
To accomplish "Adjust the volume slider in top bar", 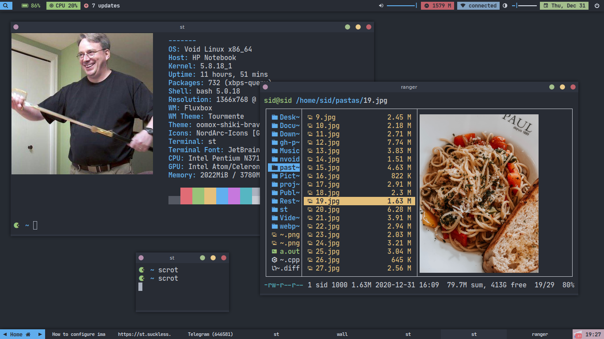I will pos(402,6).
